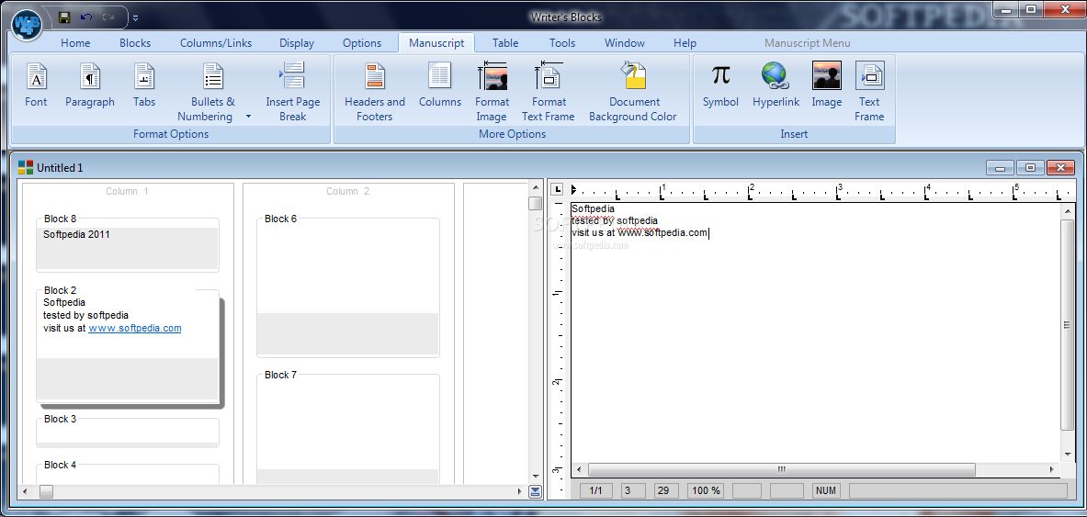Viewport: 1087px width, 517px height.
Task: Expand Bullets & Numbering dropdown arrow
Action: click(x=248, y=117)
